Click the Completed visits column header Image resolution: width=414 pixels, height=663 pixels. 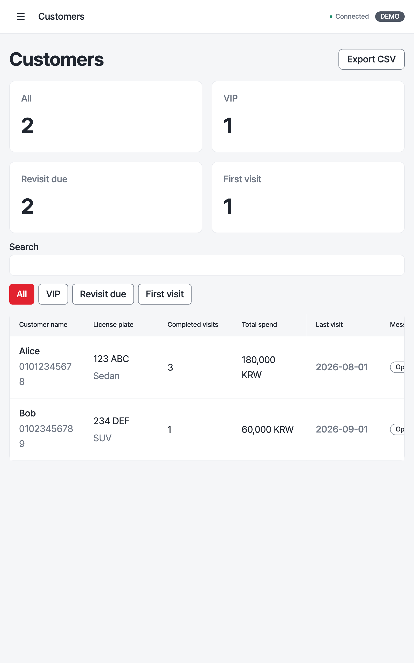[x=193, y=325]
